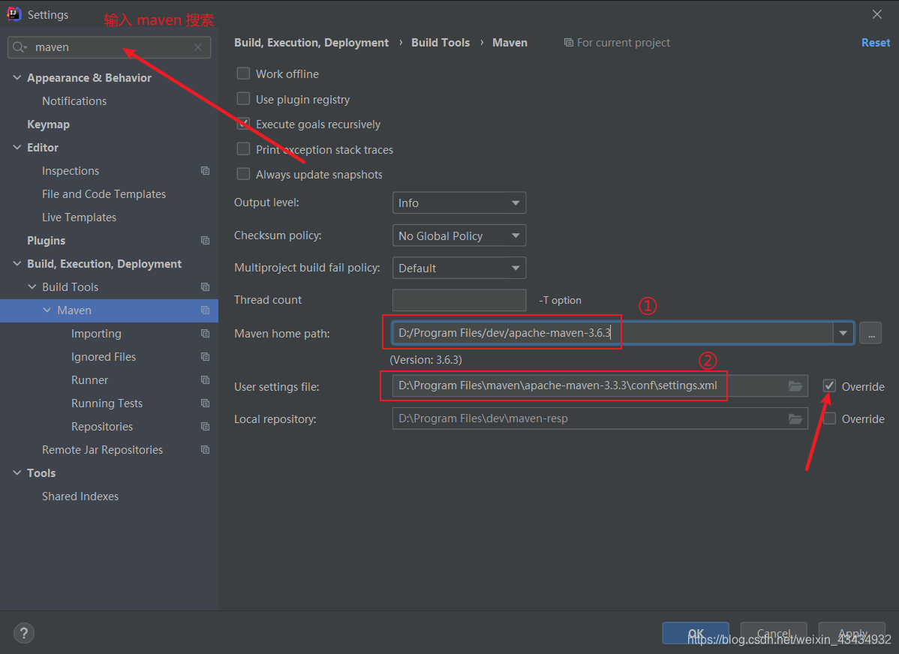Collapse Appearance & Behavior section
Image resolution: width=899 pixels, height=654 pixels.
pyautogui.click(x=17, y=77)
